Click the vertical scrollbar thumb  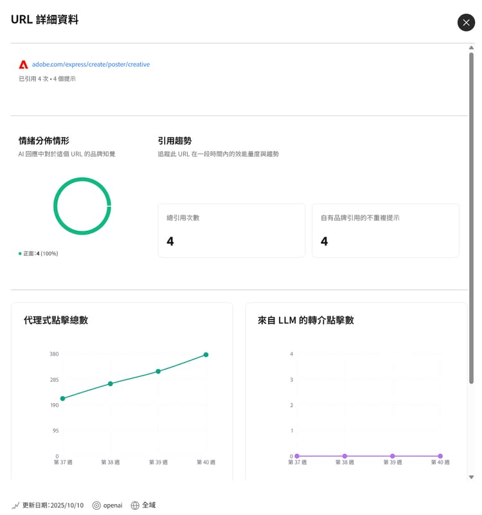pyautogui.click(x=471, y=218)
